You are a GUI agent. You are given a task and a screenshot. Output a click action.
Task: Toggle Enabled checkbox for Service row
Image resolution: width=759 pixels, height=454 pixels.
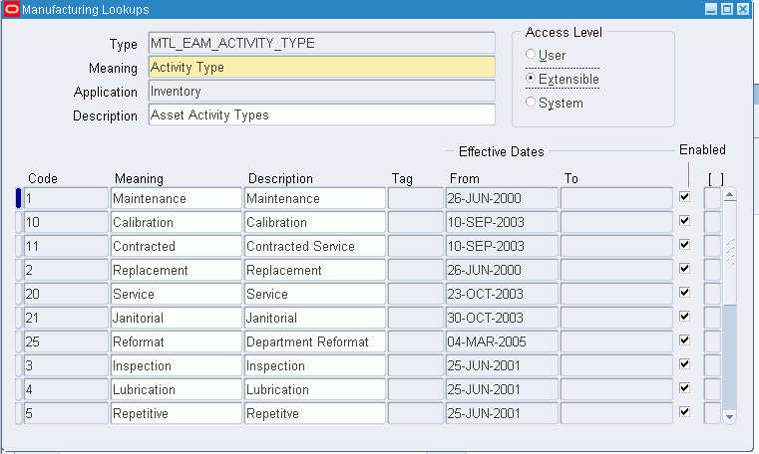click(684, 292)
